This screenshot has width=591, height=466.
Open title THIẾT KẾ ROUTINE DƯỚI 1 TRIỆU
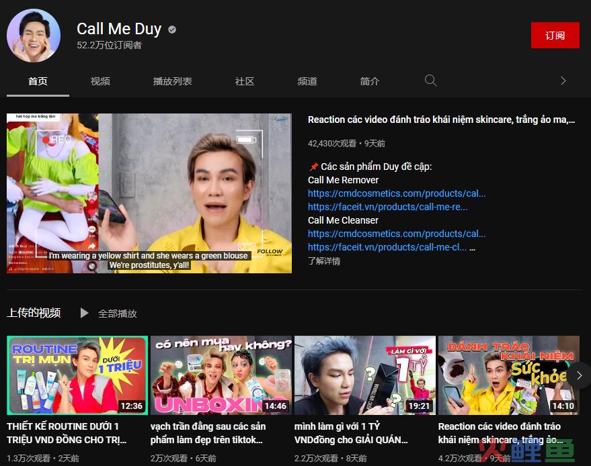(67, 433)
